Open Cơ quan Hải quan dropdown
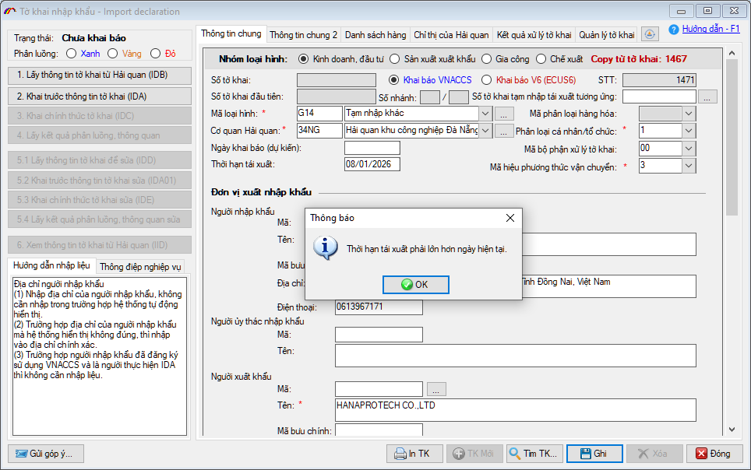This screenshot has width=751, height=470. [x=486, y=130]
